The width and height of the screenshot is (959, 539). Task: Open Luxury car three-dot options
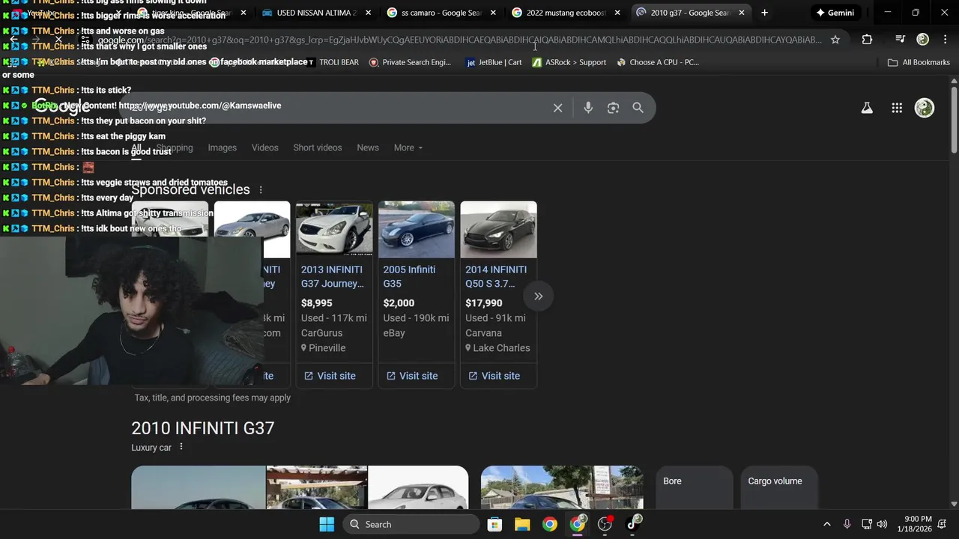click(181, 447)
